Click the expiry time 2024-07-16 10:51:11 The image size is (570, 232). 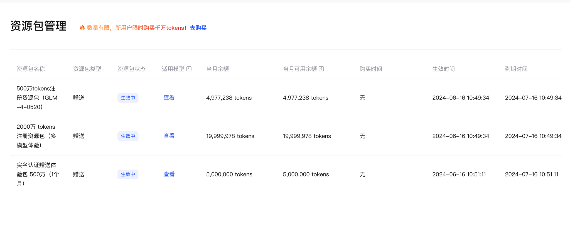pyautogui.click(x=532, y=174)
